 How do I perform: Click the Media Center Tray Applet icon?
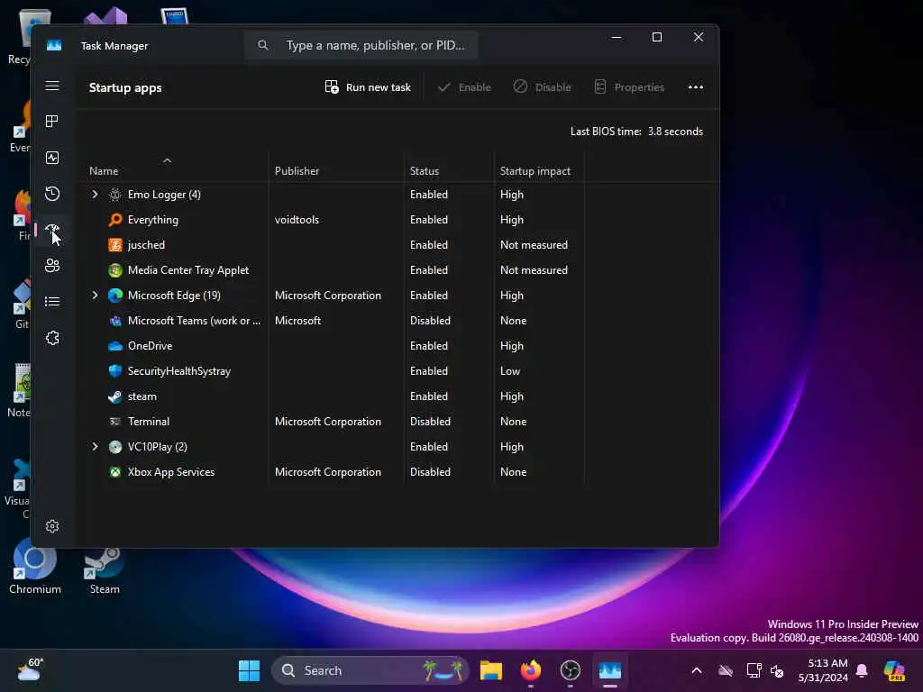(115, 270)
